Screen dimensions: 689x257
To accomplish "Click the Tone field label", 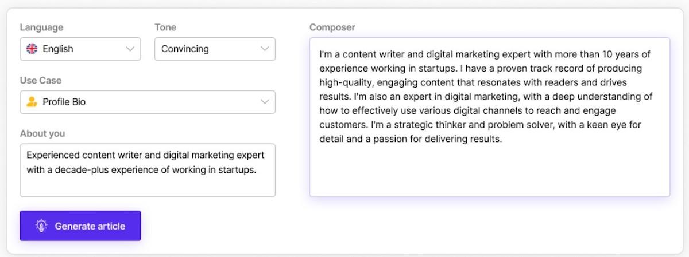I will 165,27.
